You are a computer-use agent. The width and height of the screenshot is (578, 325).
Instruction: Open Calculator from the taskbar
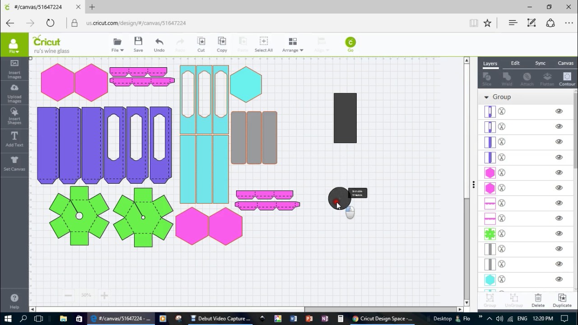(x=340, y=318)
